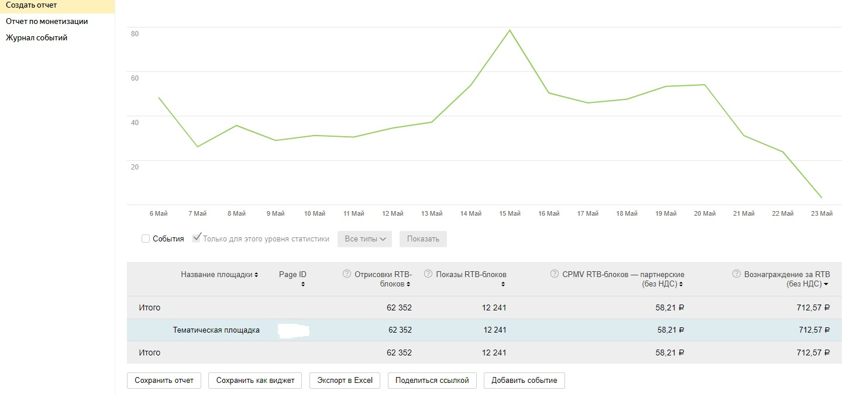Click sort arrow on Вознаграждение за RTB
Image resolution: width=850 pixels, height=394 pixels.
(x=826, y=285)
